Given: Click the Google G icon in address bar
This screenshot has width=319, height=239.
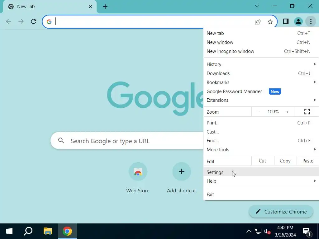Looking at the screenshot, I should tap(49, 21).
